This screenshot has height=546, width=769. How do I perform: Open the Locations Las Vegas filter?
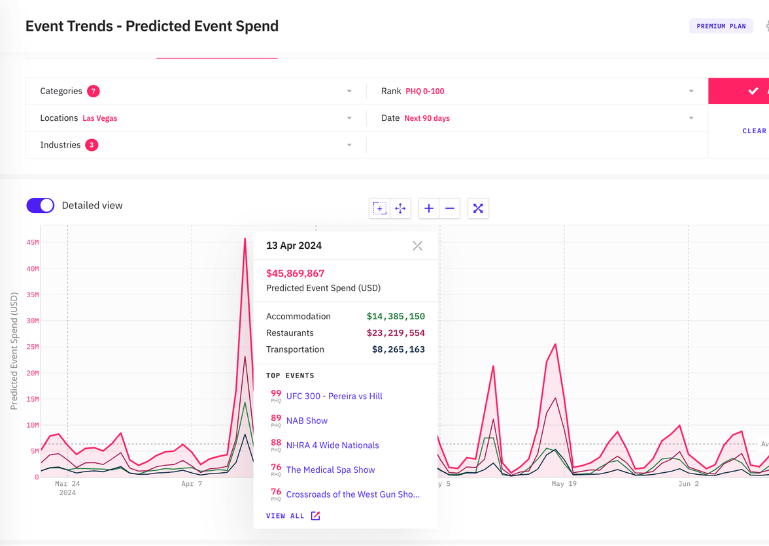(x=349, y=118)
